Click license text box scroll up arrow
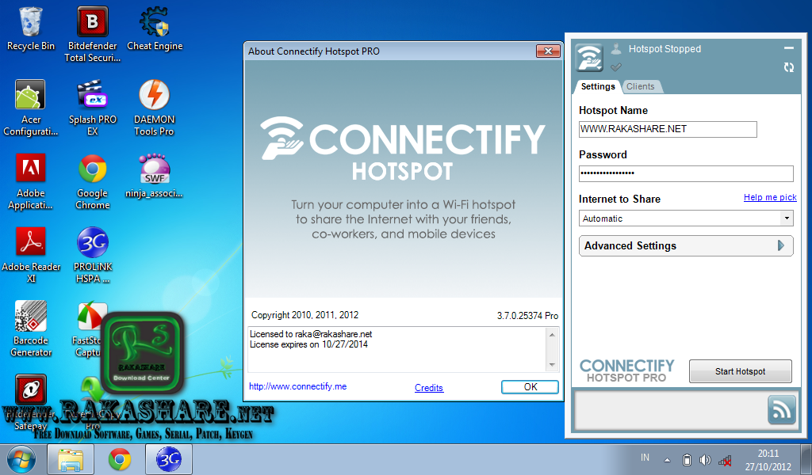The width and height of the screenshot is (812, 475). (x=552, y=335)
